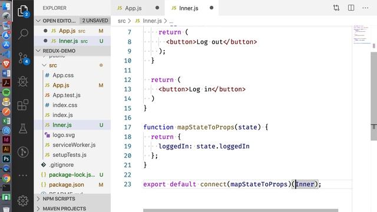This screenshot has height=212, width=377.
Task: Open the Git graph circular icon
Action: pos(23,152)
